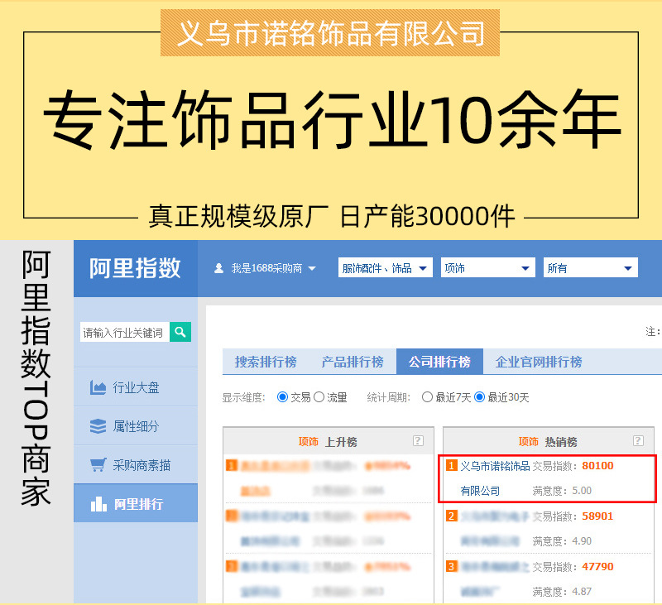
Task: Click the rank 3 badge in 热销榜
Action: tap(451, 566)
